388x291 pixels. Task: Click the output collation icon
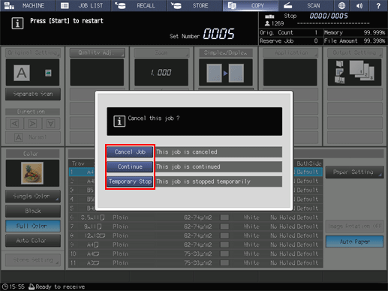tap(355, 73)
